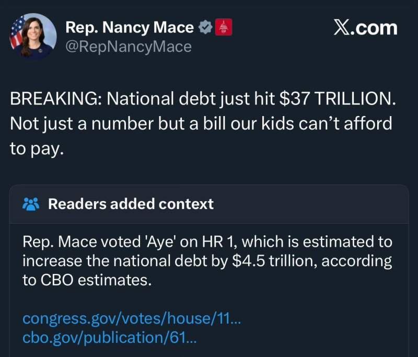Open the @RepNancyMace handle
Screen dimensions: 418x357
pos(129,47)
